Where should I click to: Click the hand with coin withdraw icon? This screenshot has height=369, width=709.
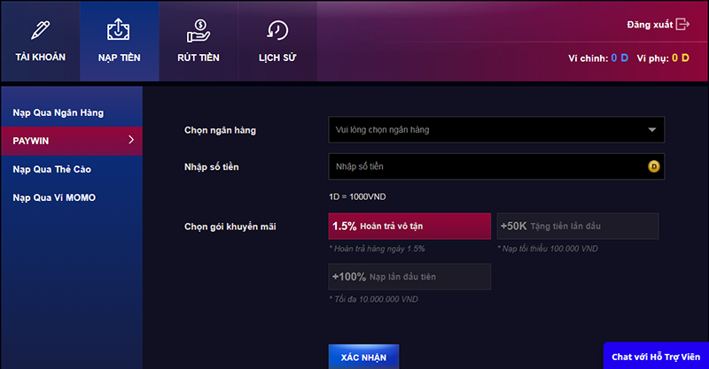click(198, 31)
